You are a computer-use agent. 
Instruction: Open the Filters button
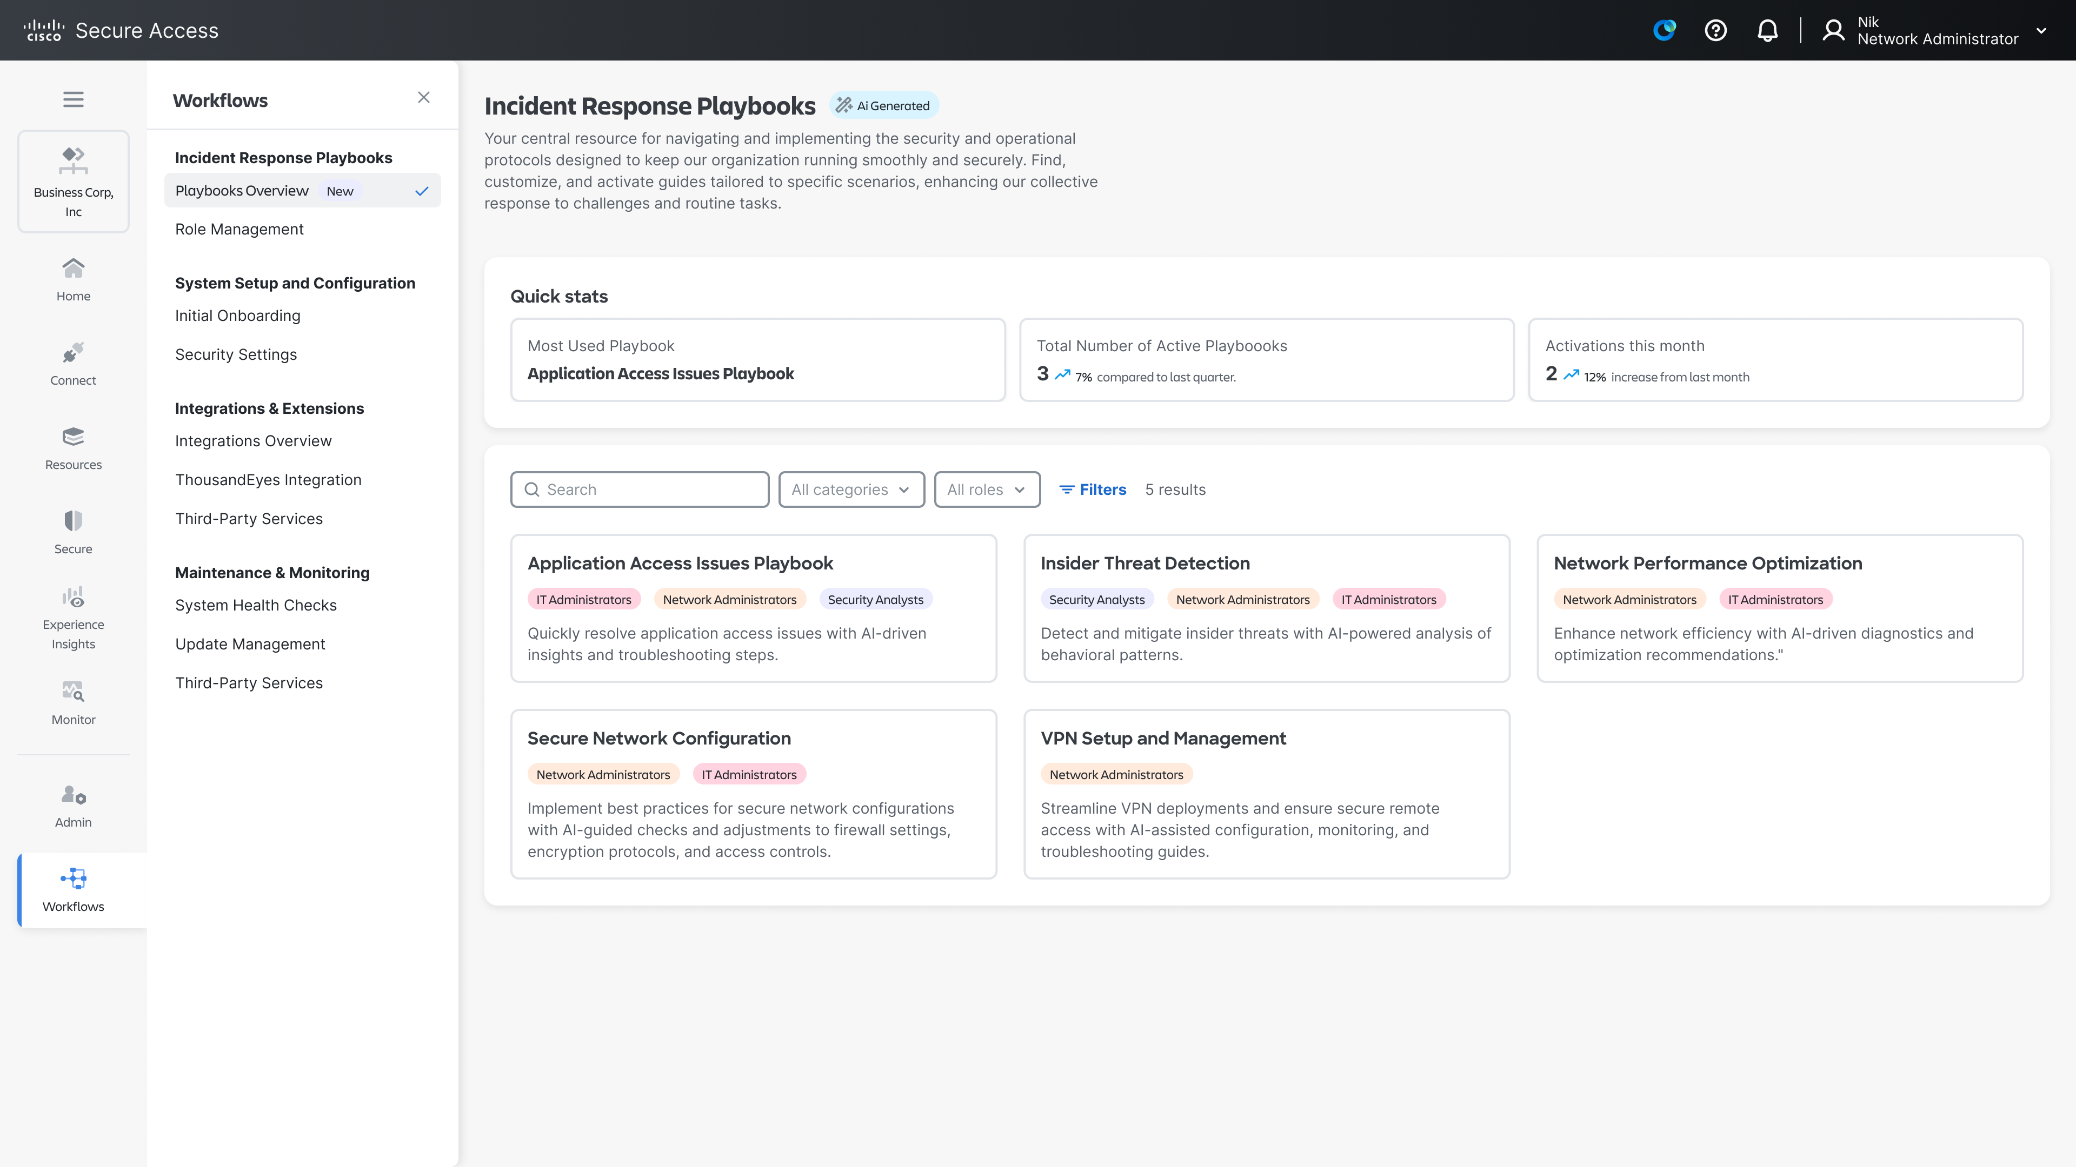point(1092,489)
